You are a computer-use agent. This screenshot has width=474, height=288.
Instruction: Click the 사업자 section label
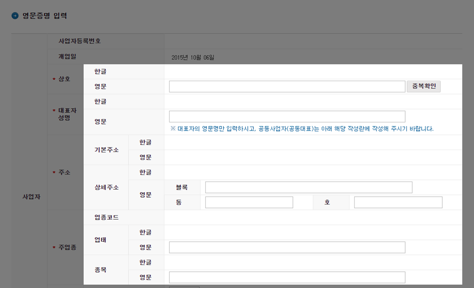click(31, 197)
